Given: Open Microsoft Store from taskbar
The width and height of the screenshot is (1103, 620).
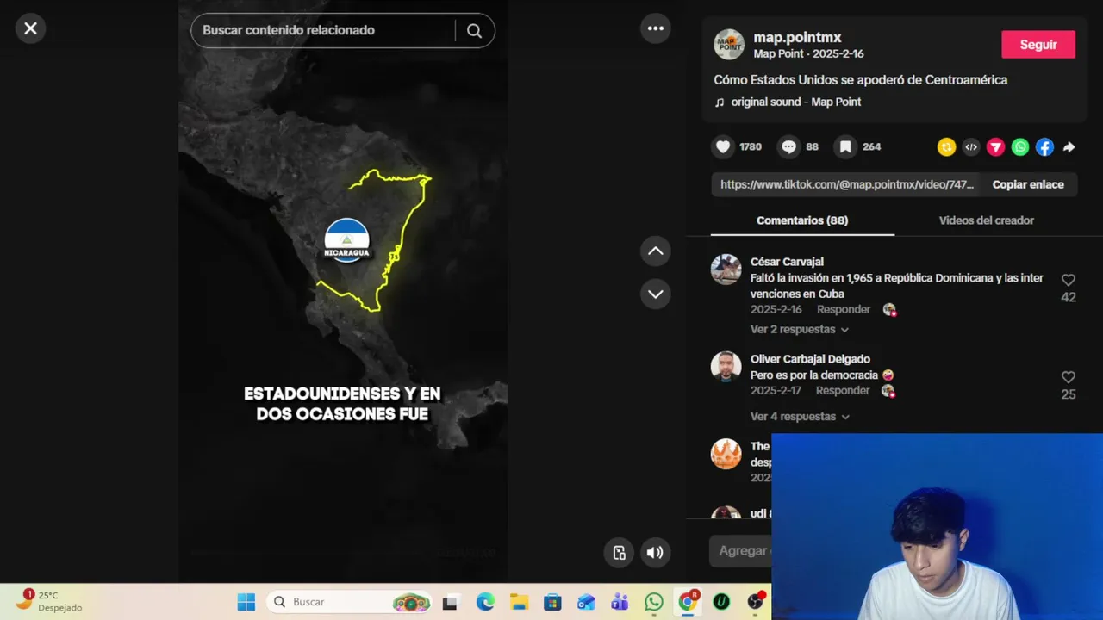Looking at the screenshot, I should click(552, 603).
